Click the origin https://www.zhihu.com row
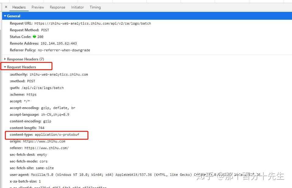Image resolution: width=292 pixels, height=188 pixels. point(37,141)
